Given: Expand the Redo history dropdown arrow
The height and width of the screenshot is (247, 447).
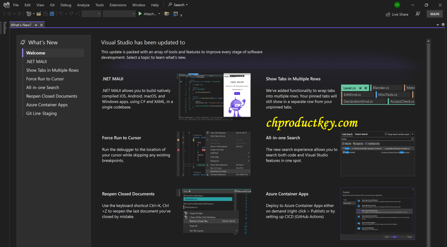Looking at the screenshot, I should pos(77,14).
